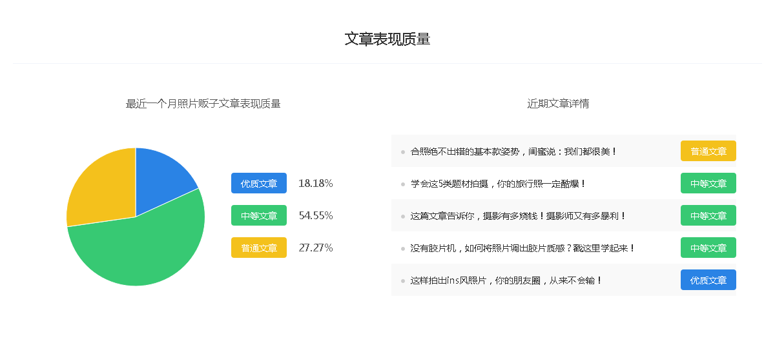Click 中等文章 tag beside the 摄影有多烧钱 article
Image resolution: width=775 pixels, height=341 pixels.
(x=708, y=216)
